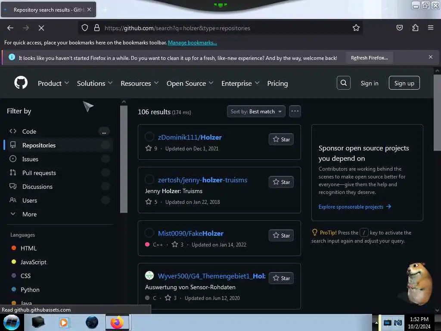This screenshot has width=441, height=331.
Task: Open the black folder taskbar icon
Action: pyautogui.click(x=38, y=322)
